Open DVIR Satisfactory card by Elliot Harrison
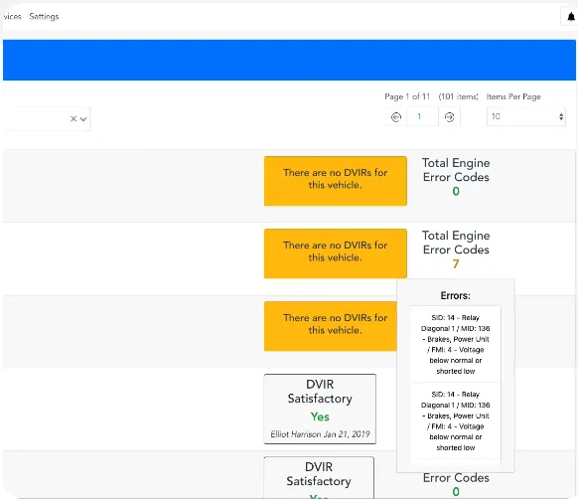 (320, 409)
